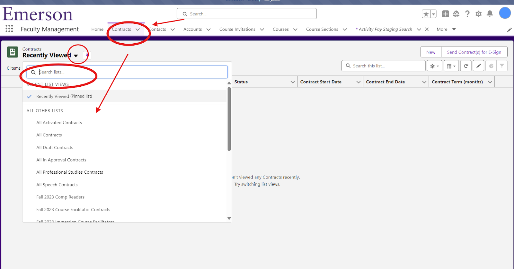Switch to the Accounts tab
The image size is (514, 269).
pyautogui.click(x=193, y=29)
